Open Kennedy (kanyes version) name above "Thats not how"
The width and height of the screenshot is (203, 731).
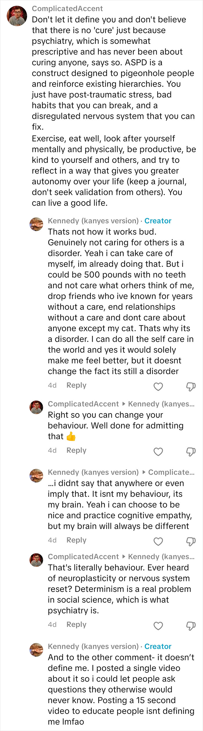coord(93,221)
